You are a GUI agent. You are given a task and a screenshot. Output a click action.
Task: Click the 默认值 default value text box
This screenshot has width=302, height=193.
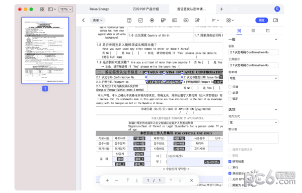(253, 138)
